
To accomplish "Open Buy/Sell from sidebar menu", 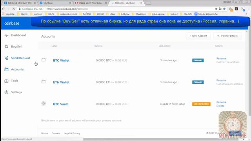I will (16, 47).
